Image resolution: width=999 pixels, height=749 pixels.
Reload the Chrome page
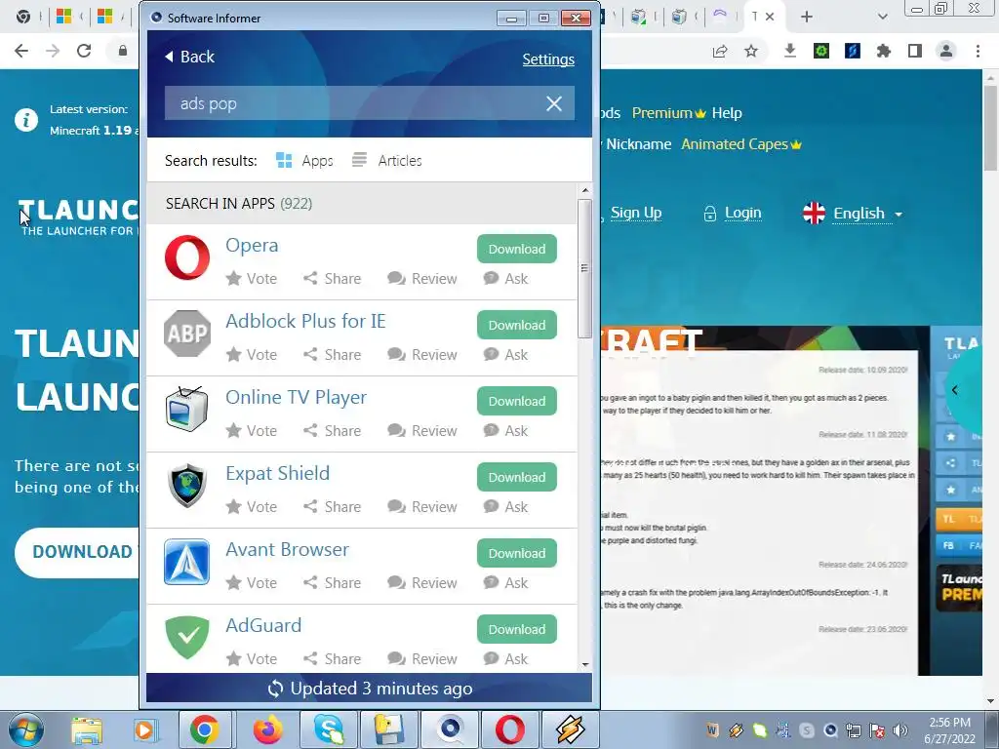coord(84,51)
